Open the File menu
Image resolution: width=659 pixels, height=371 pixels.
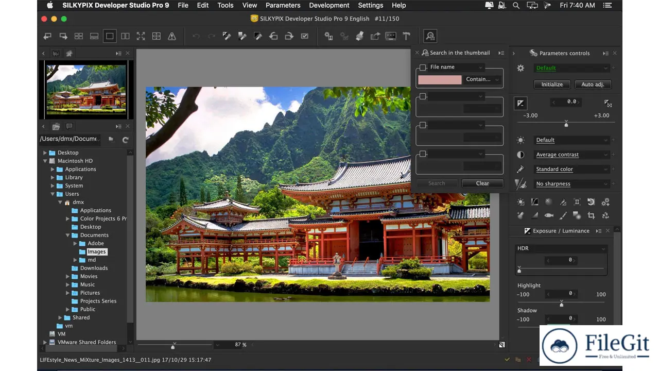point(183,5)
